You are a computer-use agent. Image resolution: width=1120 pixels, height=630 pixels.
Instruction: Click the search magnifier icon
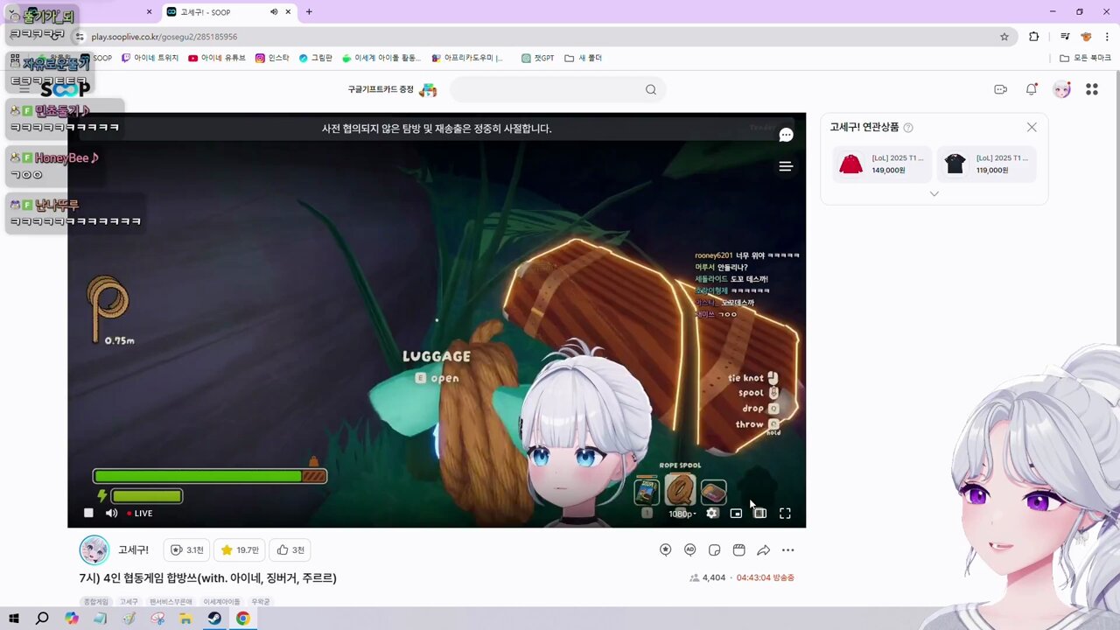point(651,89)
